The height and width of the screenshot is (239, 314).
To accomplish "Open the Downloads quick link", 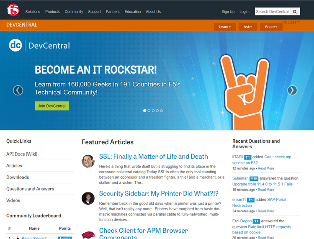I will [18, 177].
